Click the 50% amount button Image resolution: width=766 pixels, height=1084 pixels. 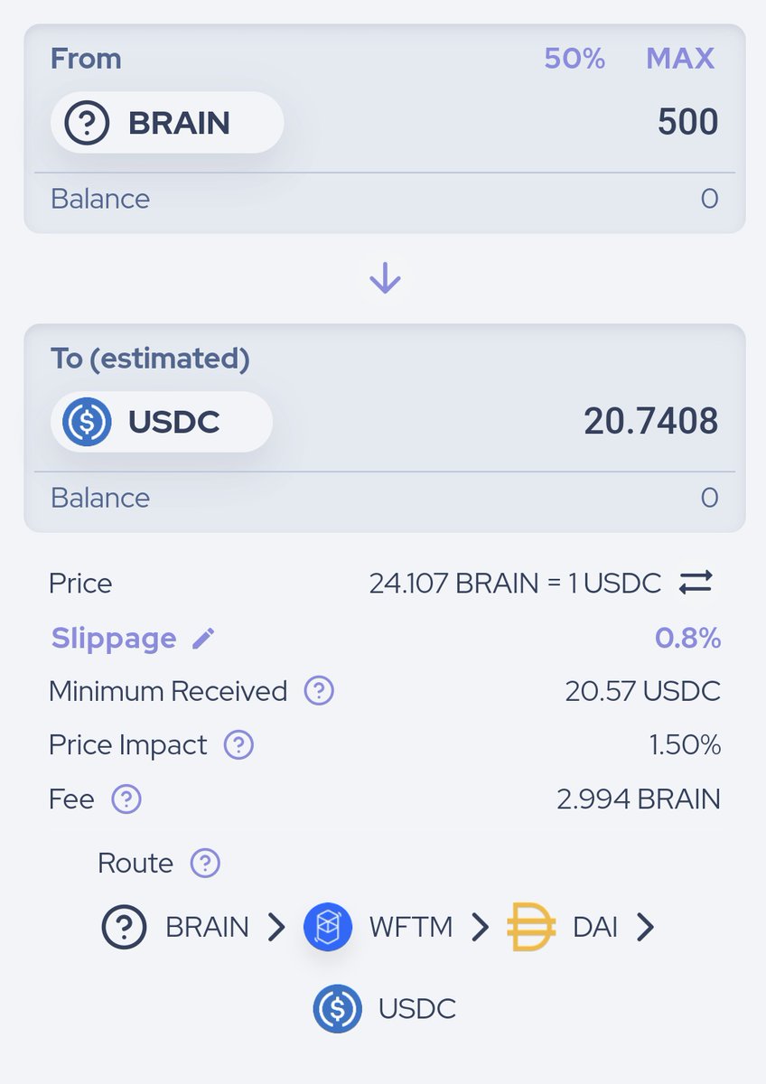[574, 59]
